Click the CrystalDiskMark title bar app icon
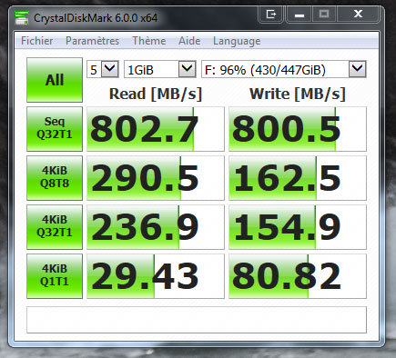This screenshot has height=358, width=396. point(22,18)
